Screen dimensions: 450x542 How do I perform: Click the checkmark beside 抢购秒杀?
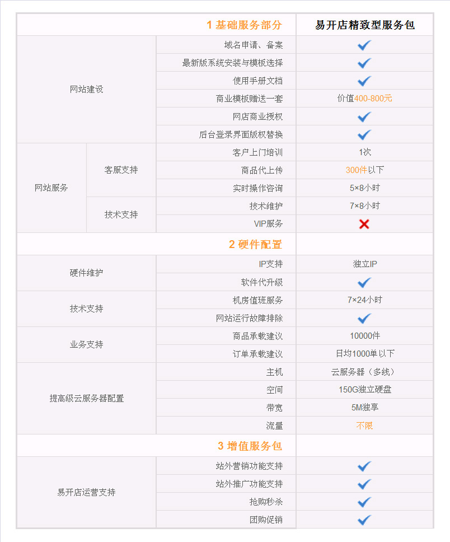[364, 502]
